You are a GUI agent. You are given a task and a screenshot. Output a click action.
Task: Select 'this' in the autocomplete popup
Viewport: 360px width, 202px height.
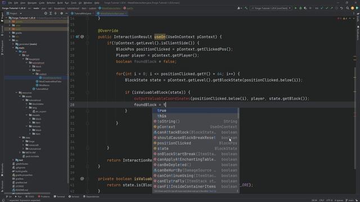(195, 116)
